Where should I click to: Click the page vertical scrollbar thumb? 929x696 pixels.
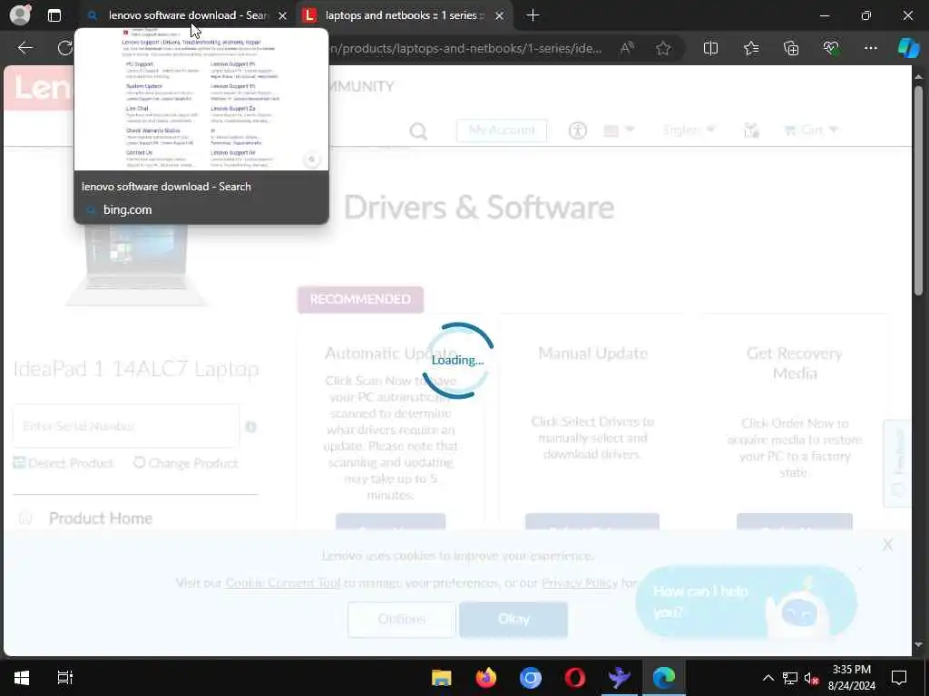[x=918, y=190]
